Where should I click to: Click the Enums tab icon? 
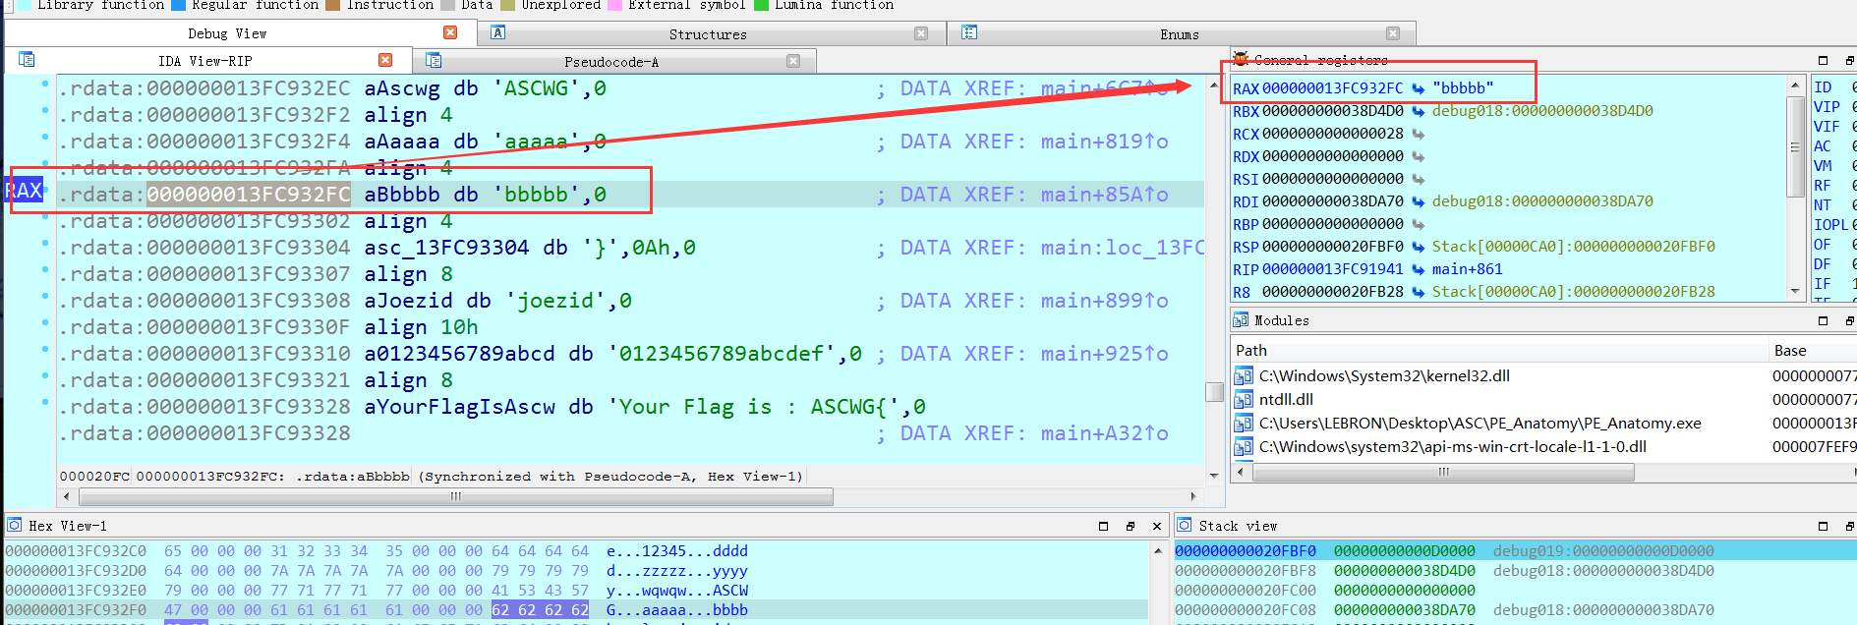coord(969,33)
